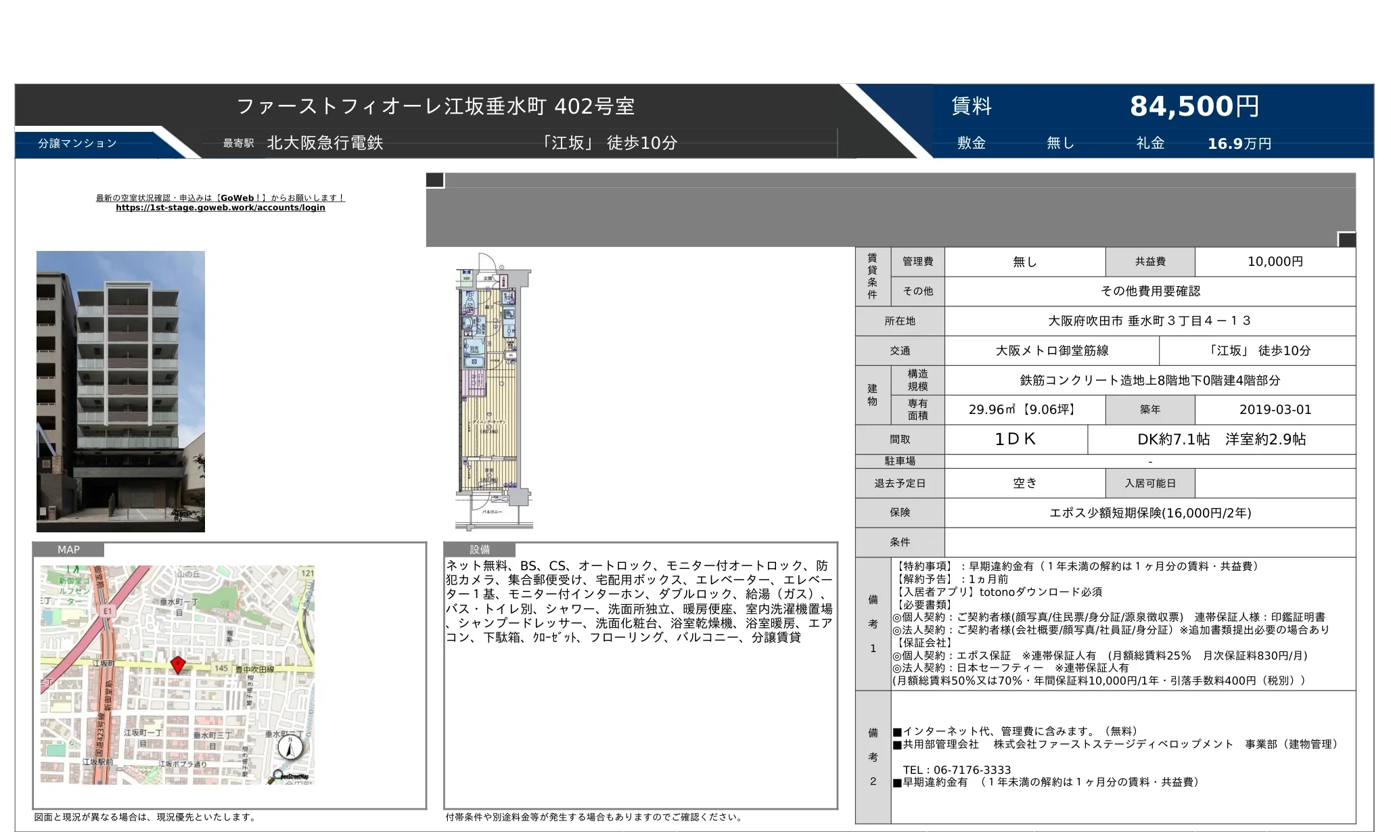Click the MB meter box symbol on the floor plan
The width and height of the screenshot is (1391, 832).
click(x=466, y=278)
